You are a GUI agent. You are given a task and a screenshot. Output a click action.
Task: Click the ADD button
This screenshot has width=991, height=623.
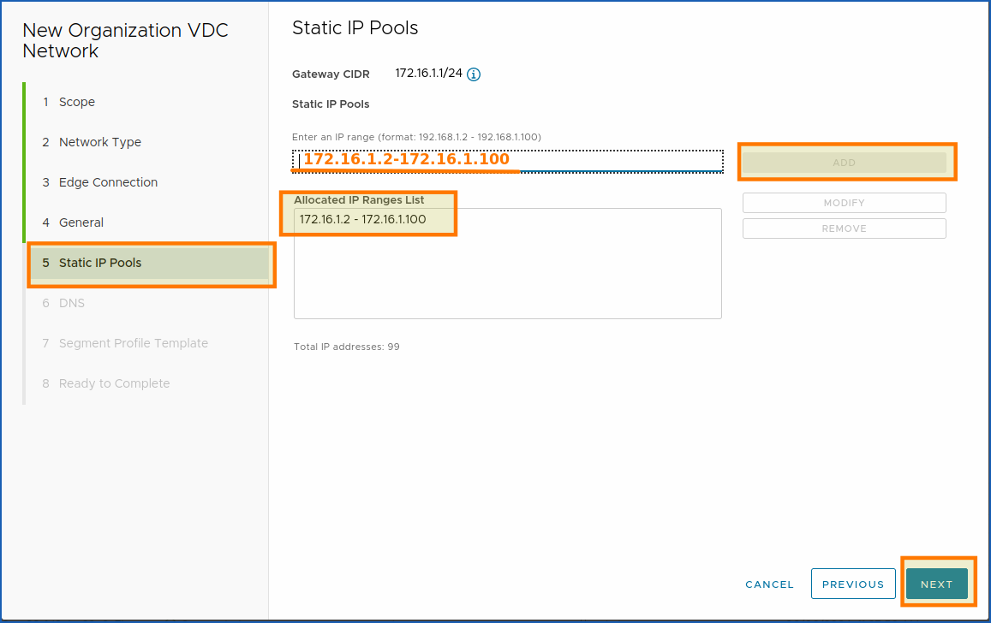[844, 162]
